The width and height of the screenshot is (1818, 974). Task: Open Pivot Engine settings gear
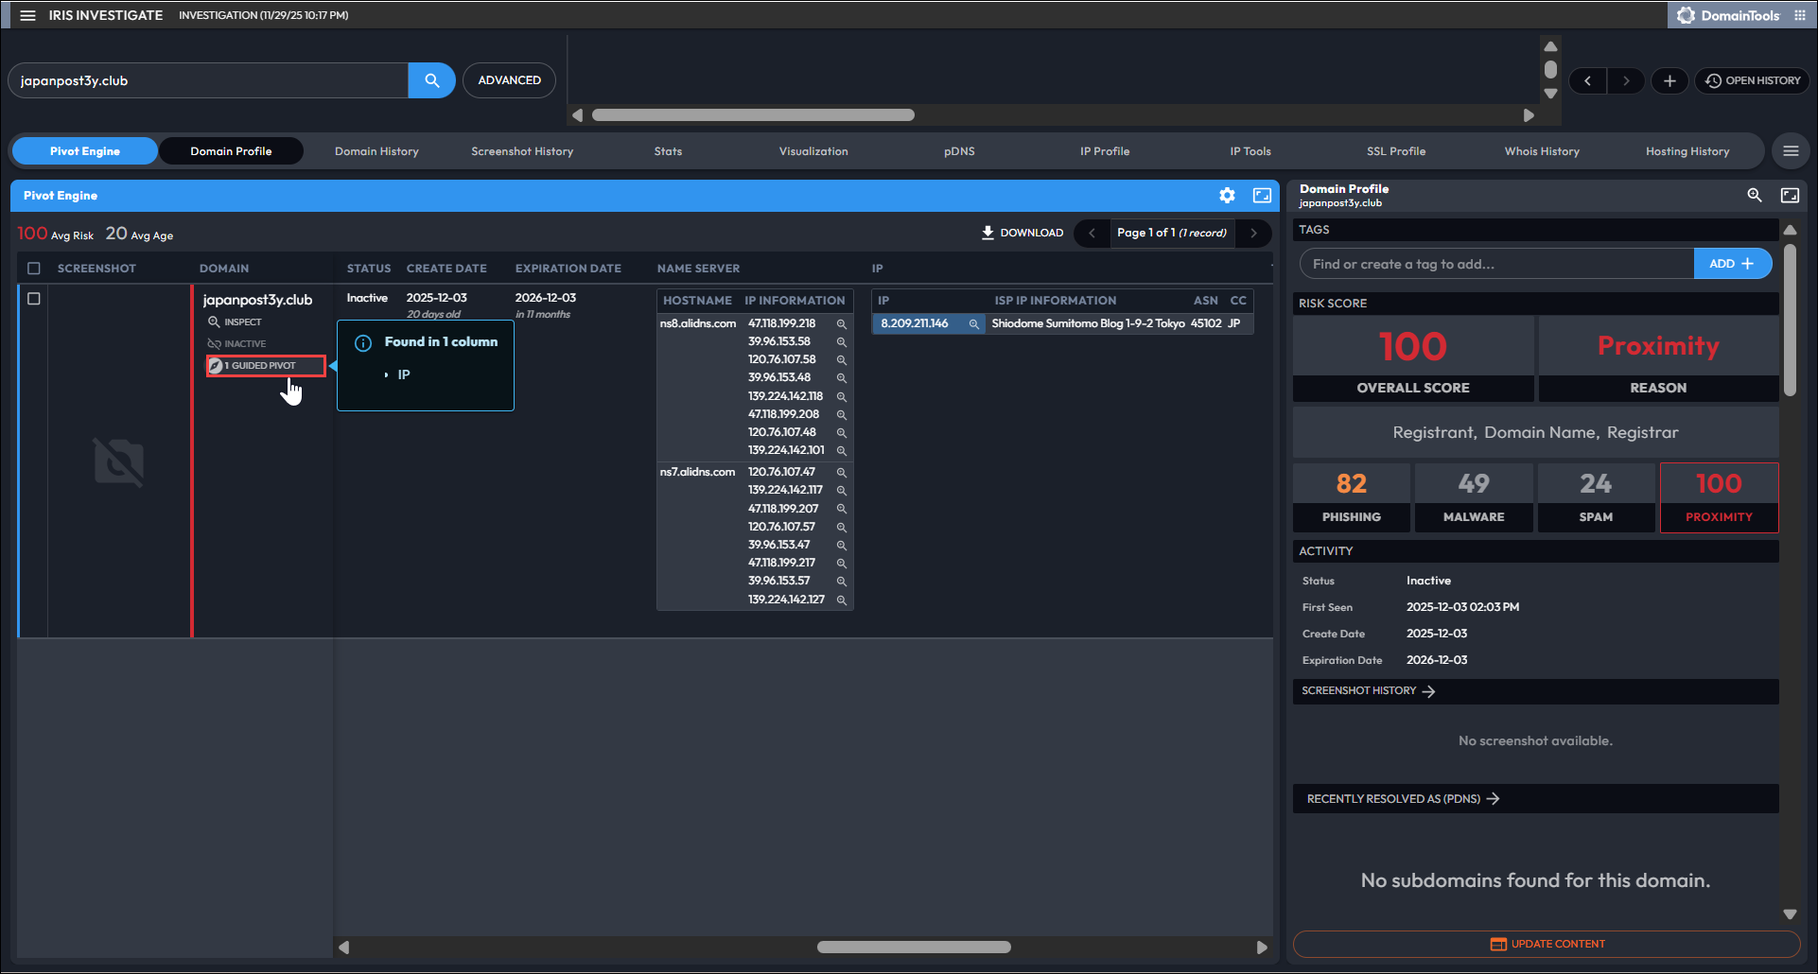(1227, 196)
